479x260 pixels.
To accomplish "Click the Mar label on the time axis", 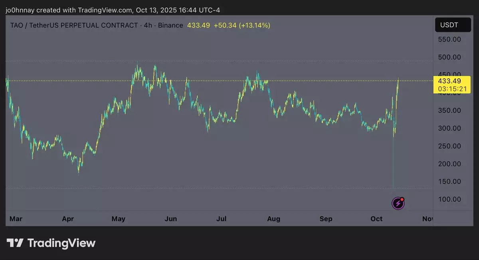I will [x=16, y=219].
